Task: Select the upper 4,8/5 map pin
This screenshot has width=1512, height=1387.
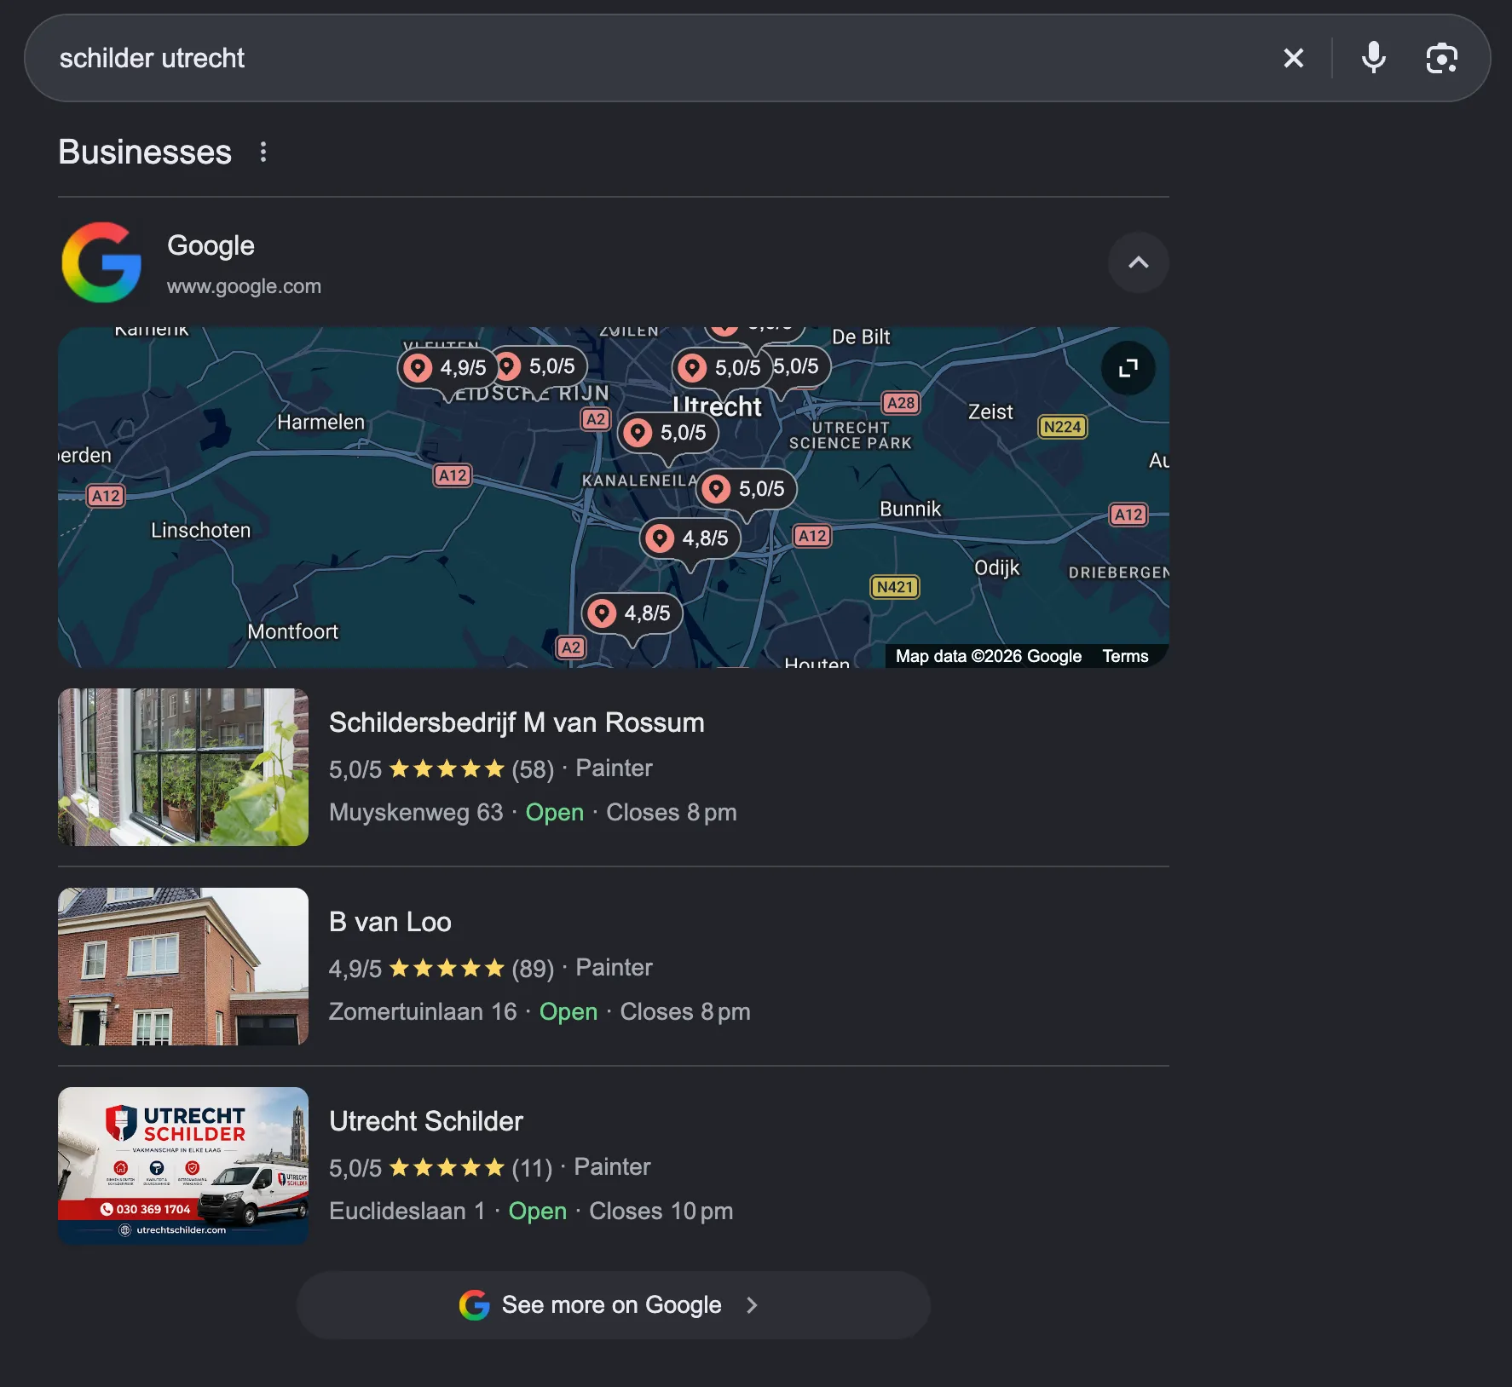Action: pos(690,538)
